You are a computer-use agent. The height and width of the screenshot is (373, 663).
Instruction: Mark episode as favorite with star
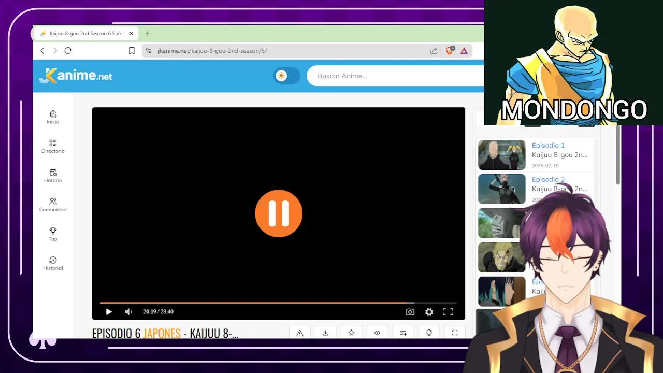351,333
